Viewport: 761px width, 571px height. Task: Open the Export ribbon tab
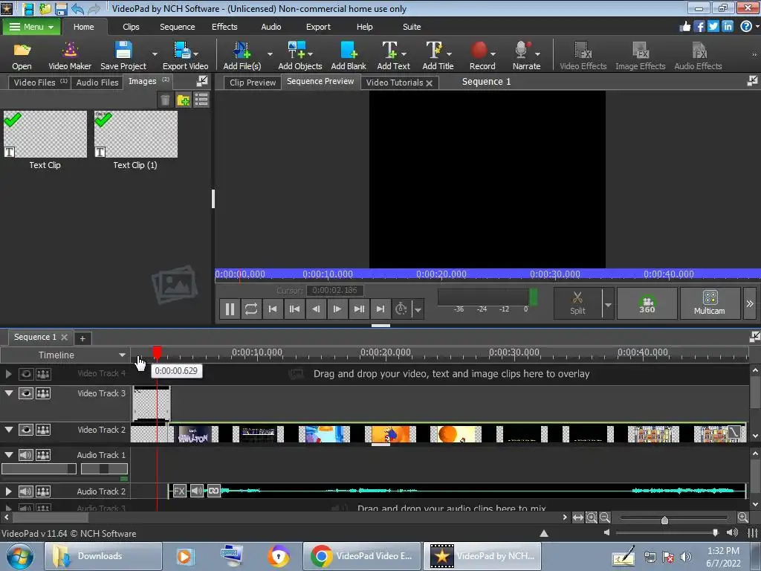pyautogui.click(x=318, y=27)
